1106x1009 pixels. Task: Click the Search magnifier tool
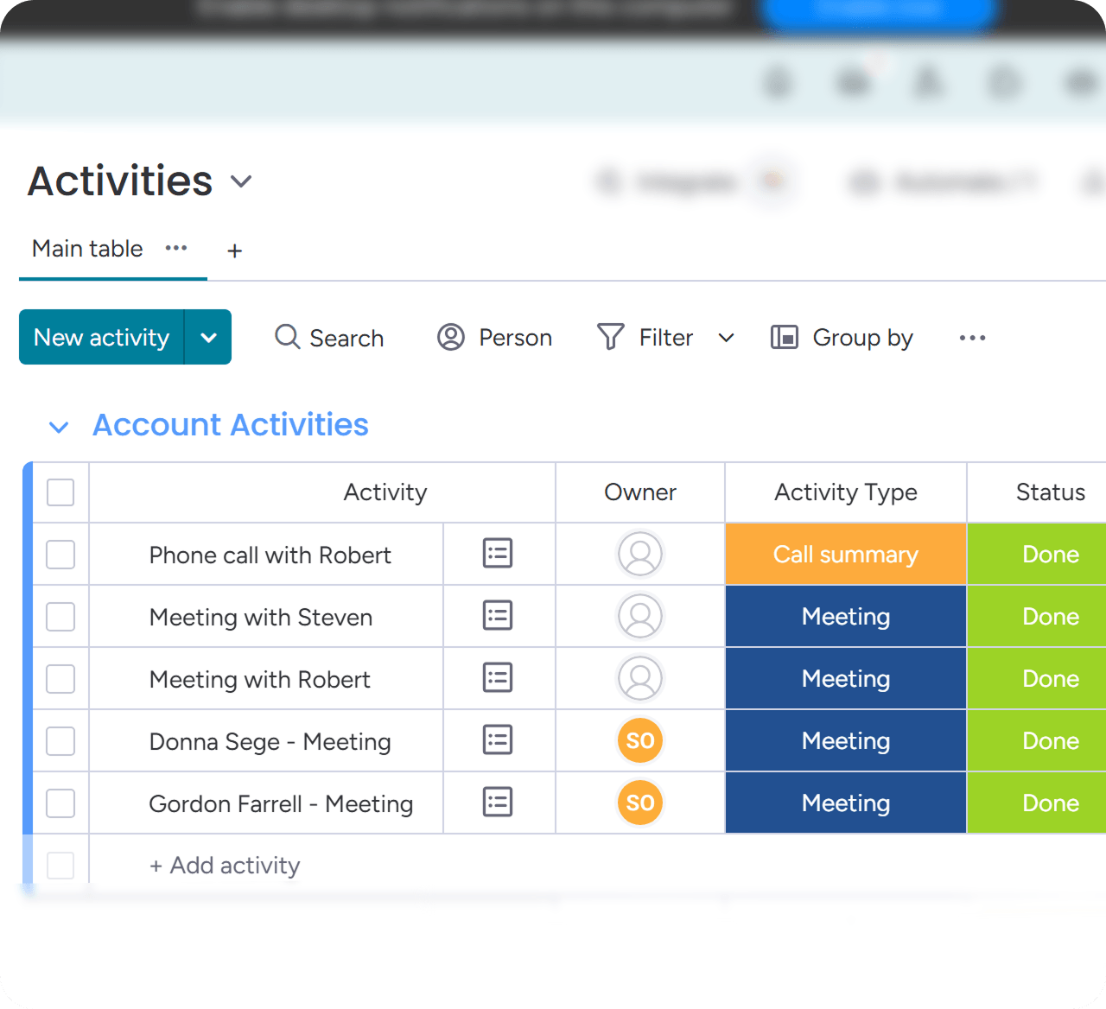(x=329, y=337)
